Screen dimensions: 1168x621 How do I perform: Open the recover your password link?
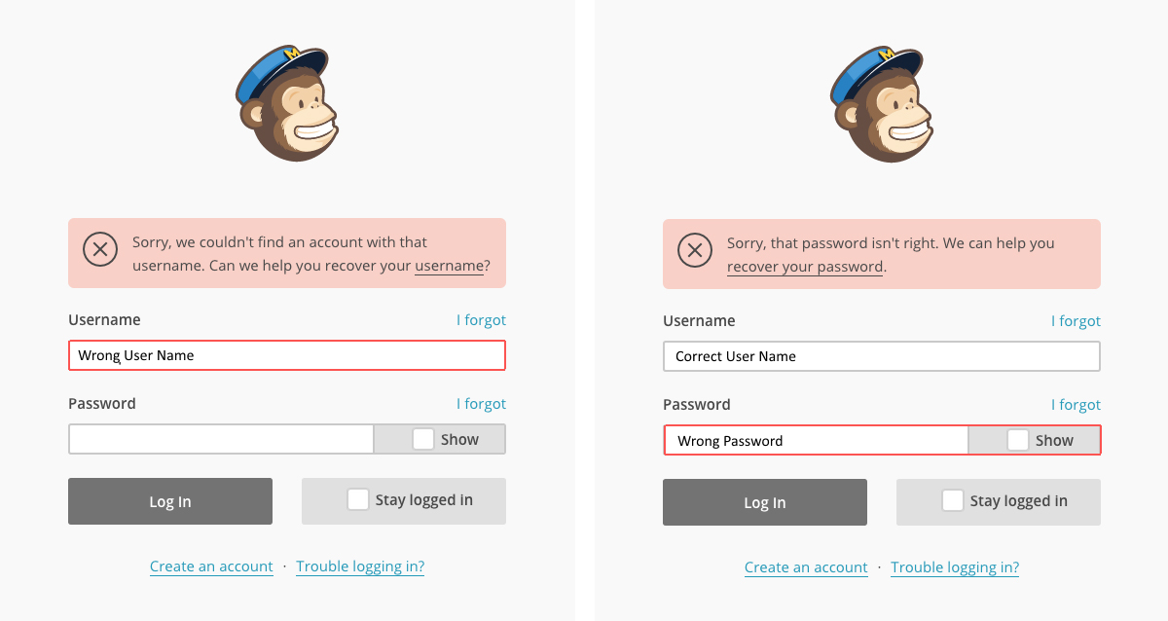[x=804, y=266]
